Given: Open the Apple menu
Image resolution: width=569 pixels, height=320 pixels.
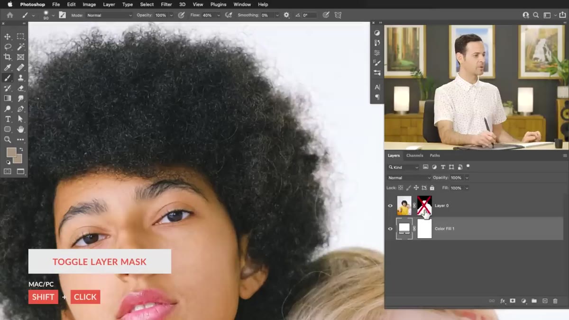Looking at the screenshot, I should click(10, 4).
